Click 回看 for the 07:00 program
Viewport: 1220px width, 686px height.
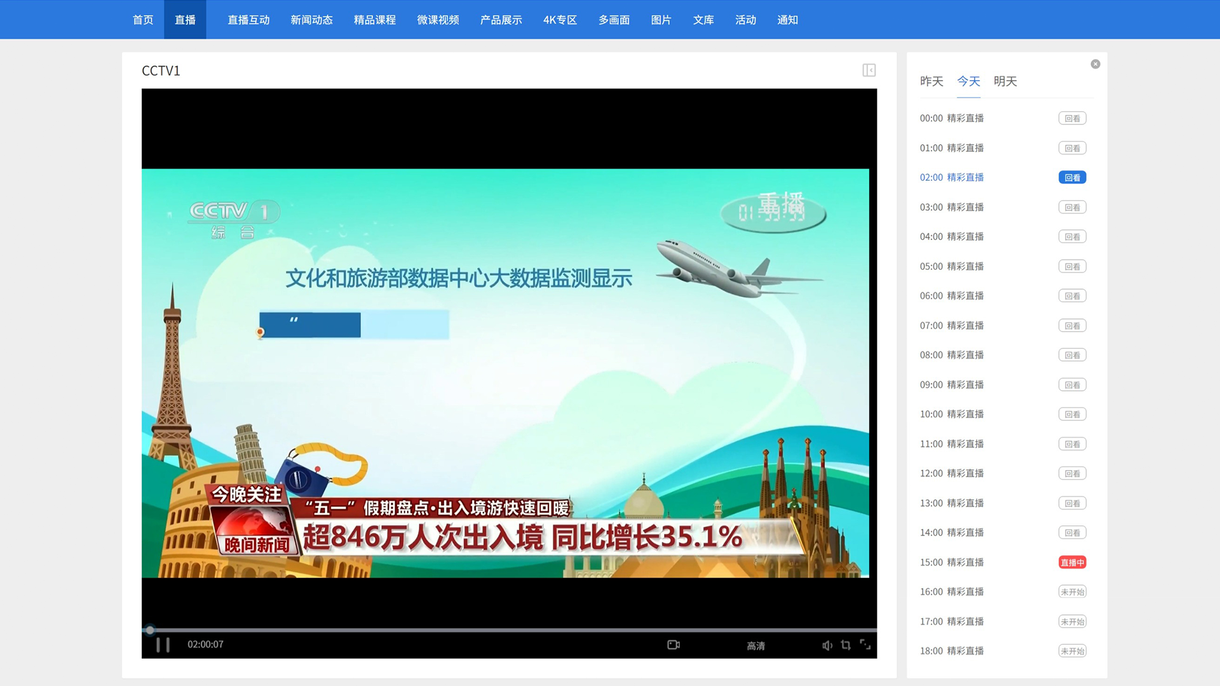point(1073,326)
